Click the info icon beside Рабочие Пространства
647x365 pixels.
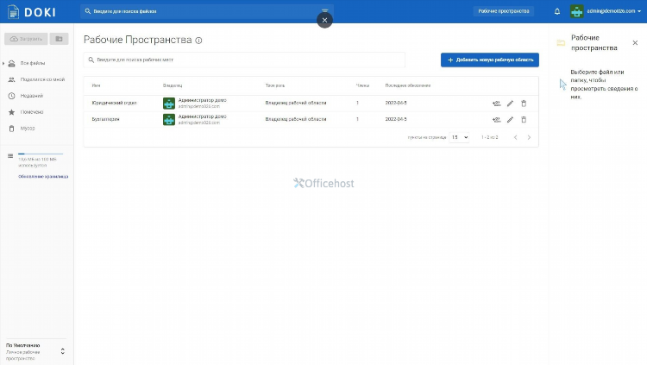click(198, 41)
